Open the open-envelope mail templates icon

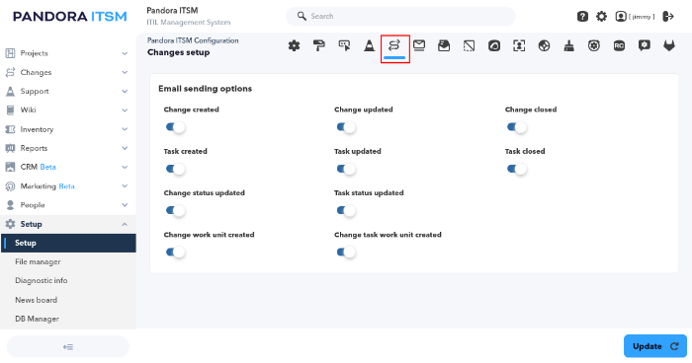coord(444,45)
